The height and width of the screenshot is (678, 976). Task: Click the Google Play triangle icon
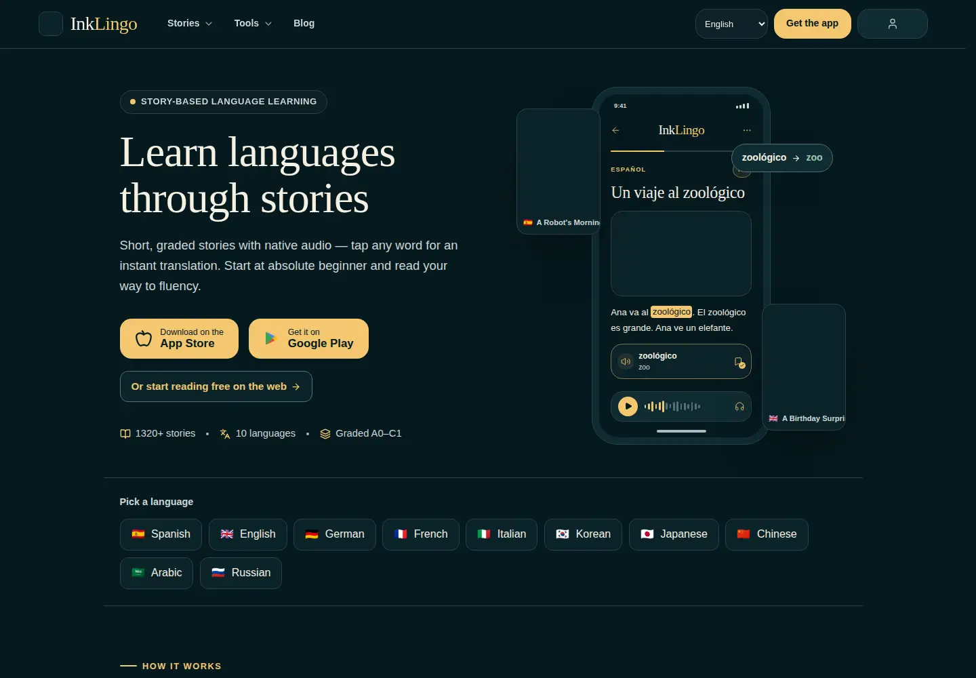271,338
